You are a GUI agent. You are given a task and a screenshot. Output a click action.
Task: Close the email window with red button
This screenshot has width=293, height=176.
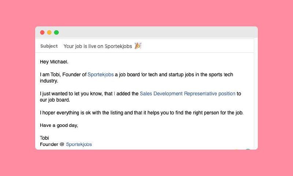click(x=42, y=32)
